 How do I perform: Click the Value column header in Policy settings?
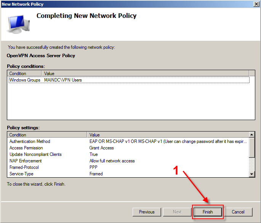pyautogui.click(x=168, y=135)
